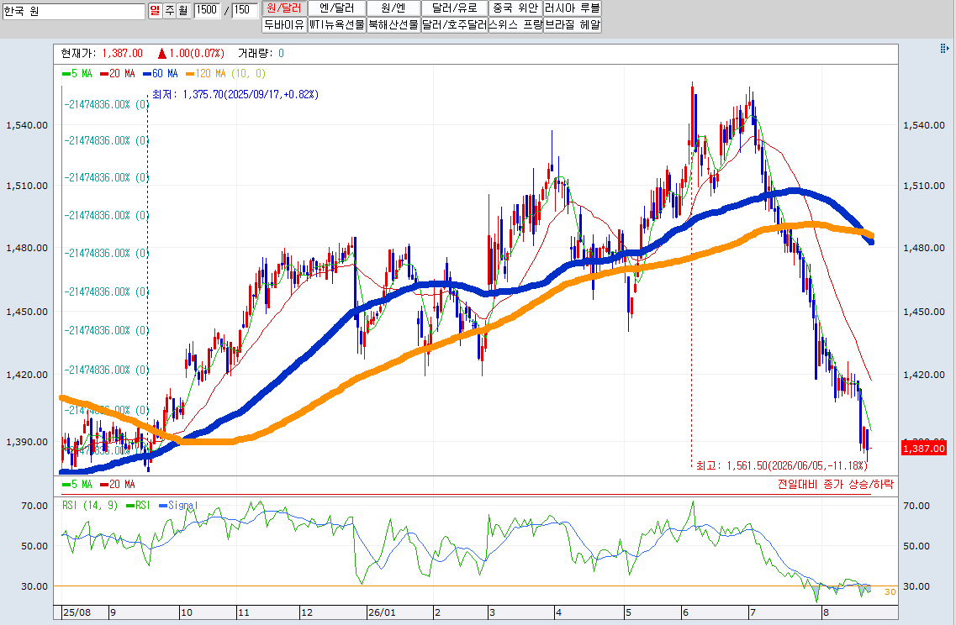
Task: Click the red 1,387.00 current price tag
Action: (924, 449)
